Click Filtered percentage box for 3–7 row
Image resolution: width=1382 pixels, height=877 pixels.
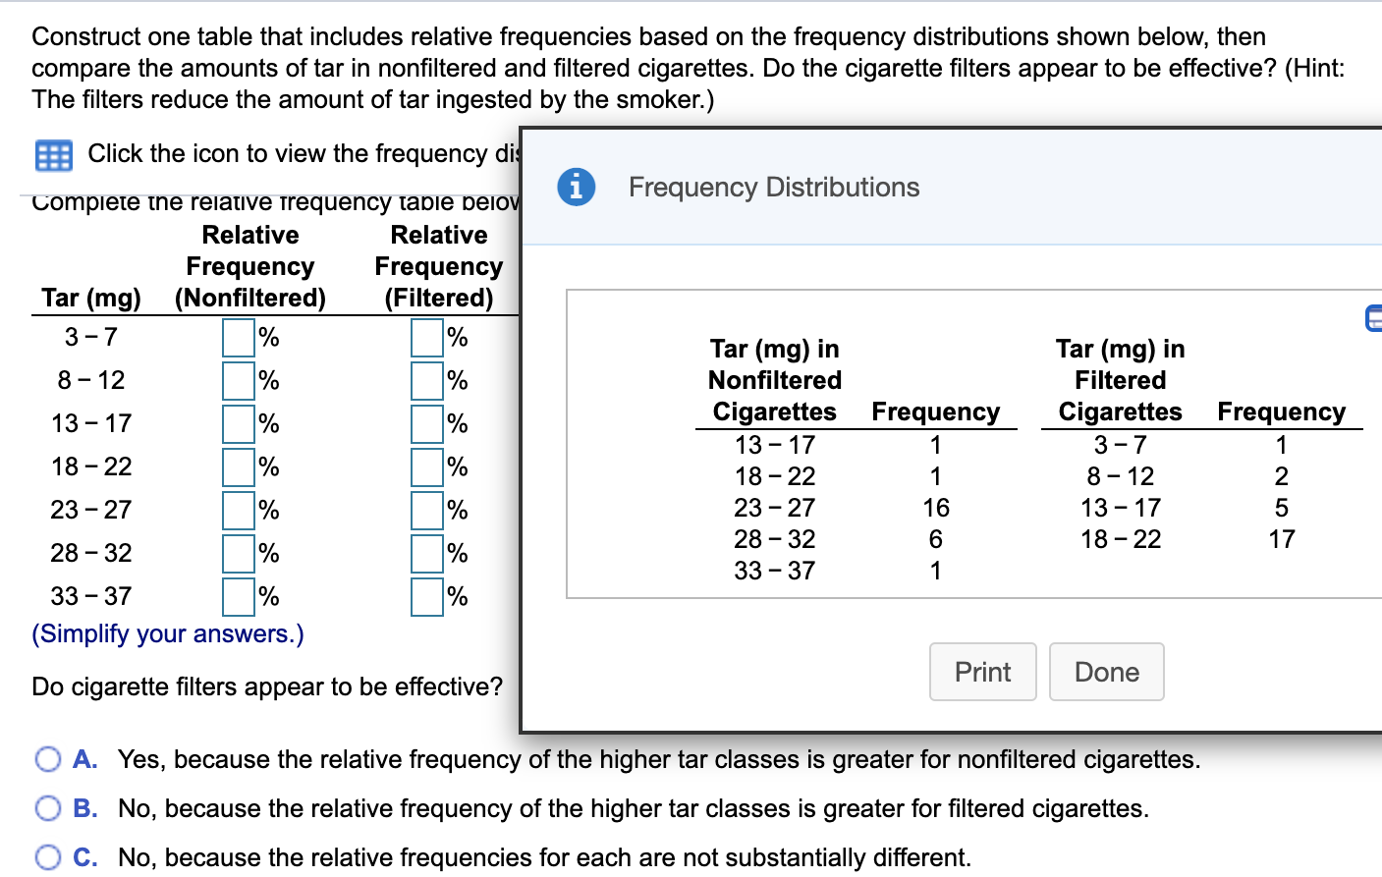pyautogui.click(x=427, y=337)
